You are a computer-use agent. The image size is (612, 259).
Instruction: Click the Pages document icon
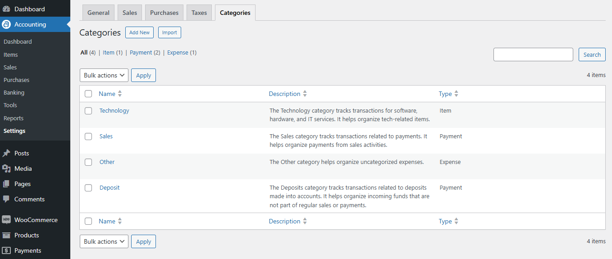click(x=6, y=184)
